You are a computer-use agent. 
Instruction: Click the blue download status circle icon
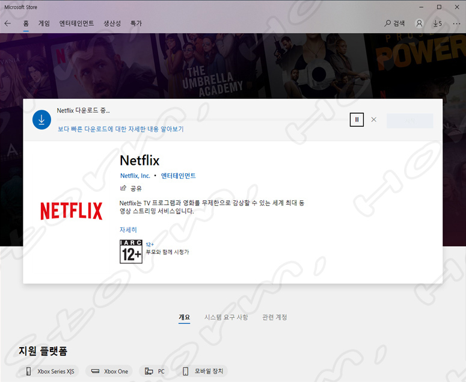pyautogui.click(x=41, y=120)
